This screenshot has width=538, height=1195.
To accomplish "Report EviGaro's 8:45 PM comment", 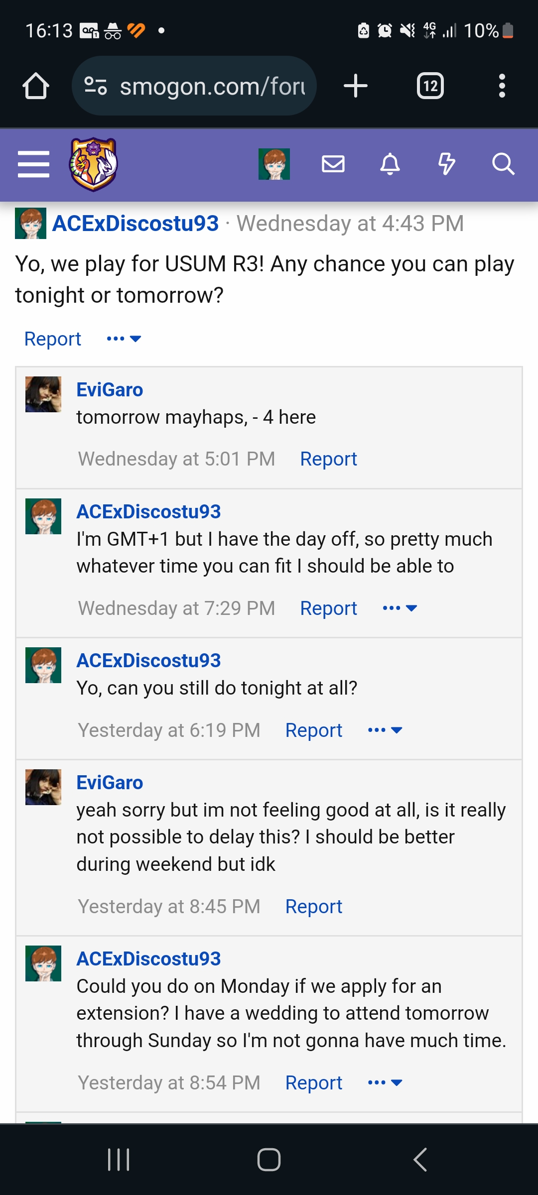I will coord(313,907).
